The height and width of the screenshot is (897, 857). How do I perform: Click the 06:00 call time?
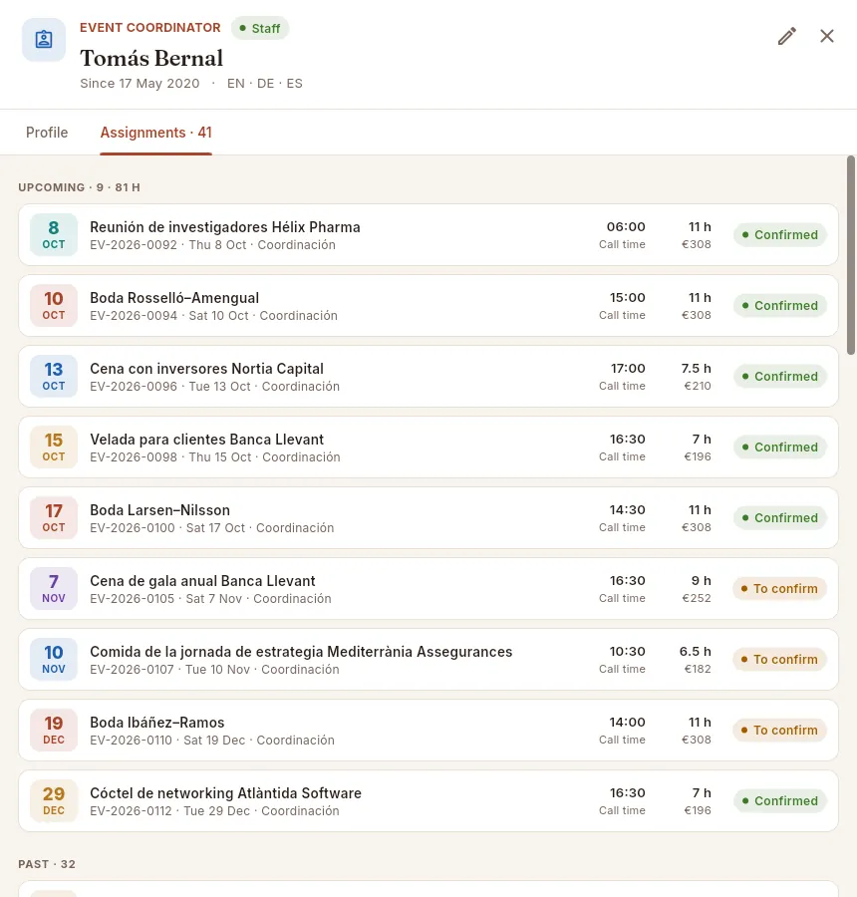626,227
